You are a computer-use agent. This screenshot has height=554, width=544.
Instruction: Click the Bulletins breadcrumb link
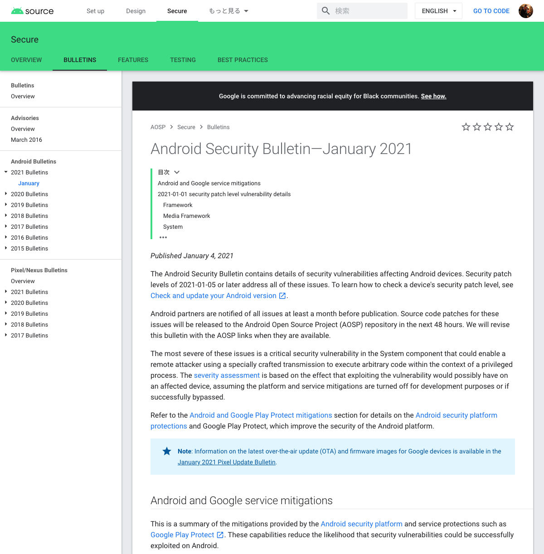pos(218,127)
